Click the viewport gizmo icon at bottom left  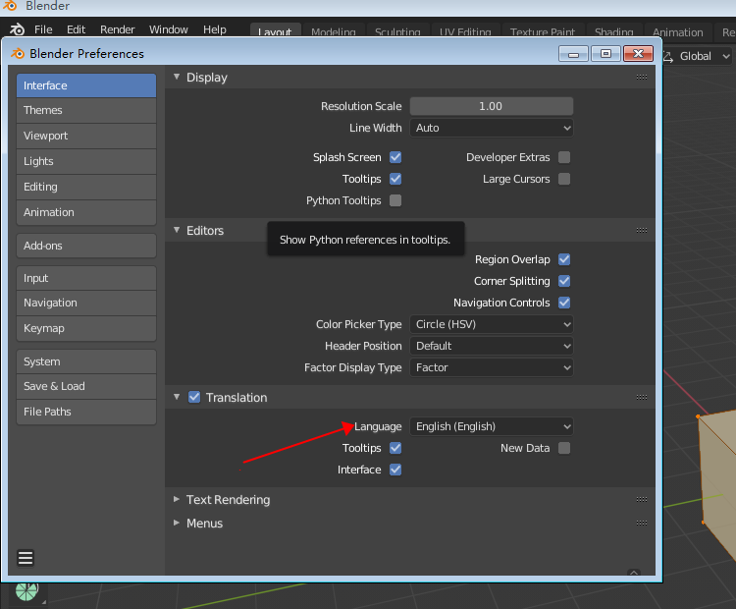[x=26, y=590]
